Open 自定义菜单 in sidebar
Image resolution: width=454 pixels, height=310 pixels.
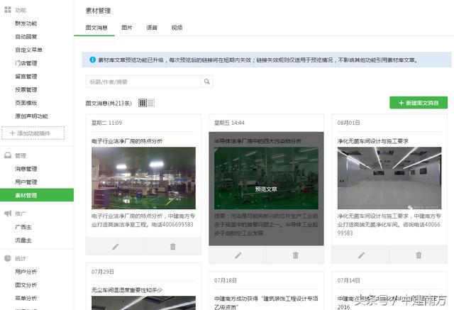(28, 50)
